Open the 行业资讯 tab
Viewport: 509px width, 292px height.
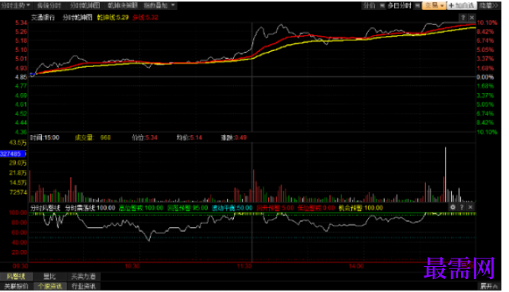pos(83,286)
